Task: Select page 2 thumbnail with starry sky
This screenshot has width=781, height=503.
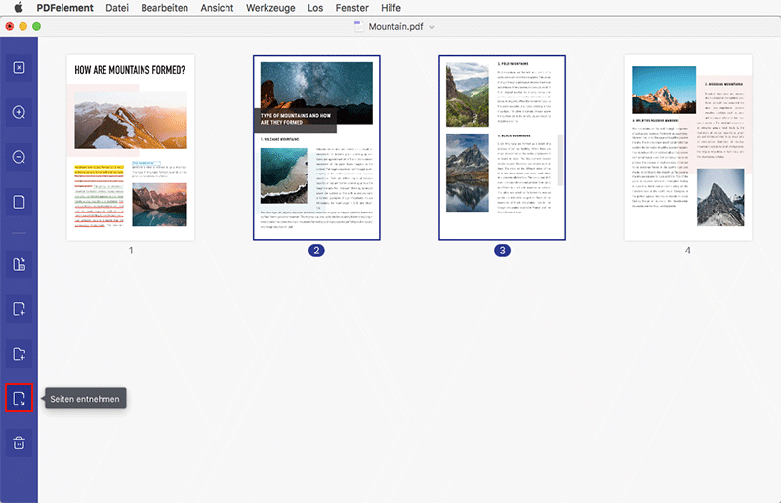Action: pos(316,147)
